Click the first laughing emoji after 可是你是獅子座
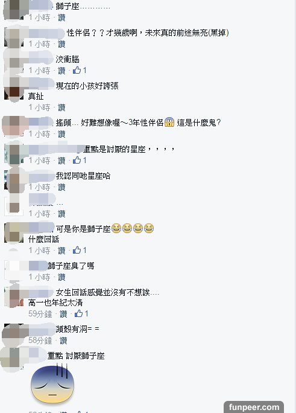 116,228
